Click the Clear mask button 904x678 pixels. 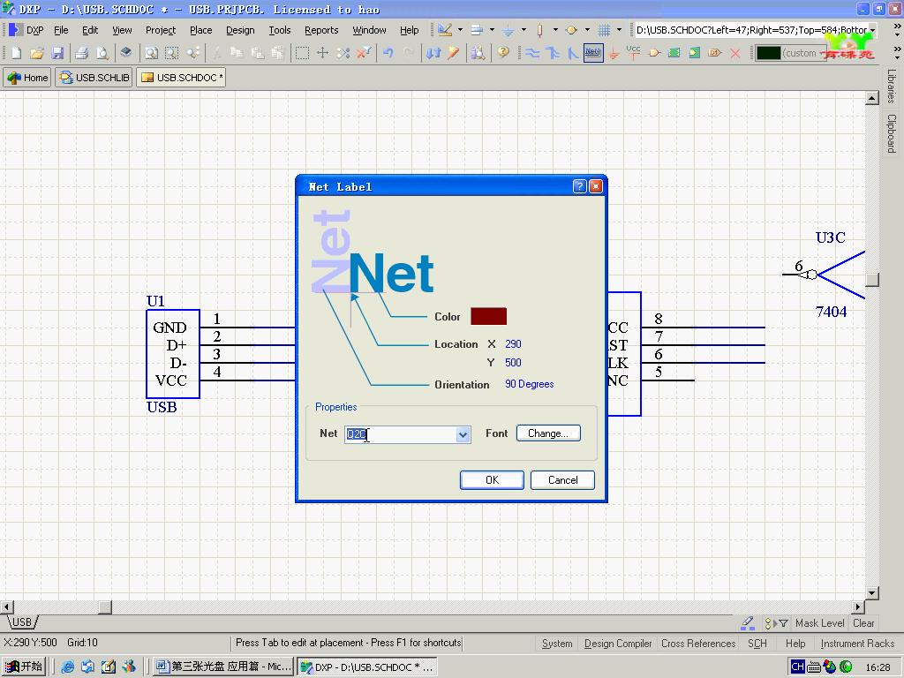(863, 623)
